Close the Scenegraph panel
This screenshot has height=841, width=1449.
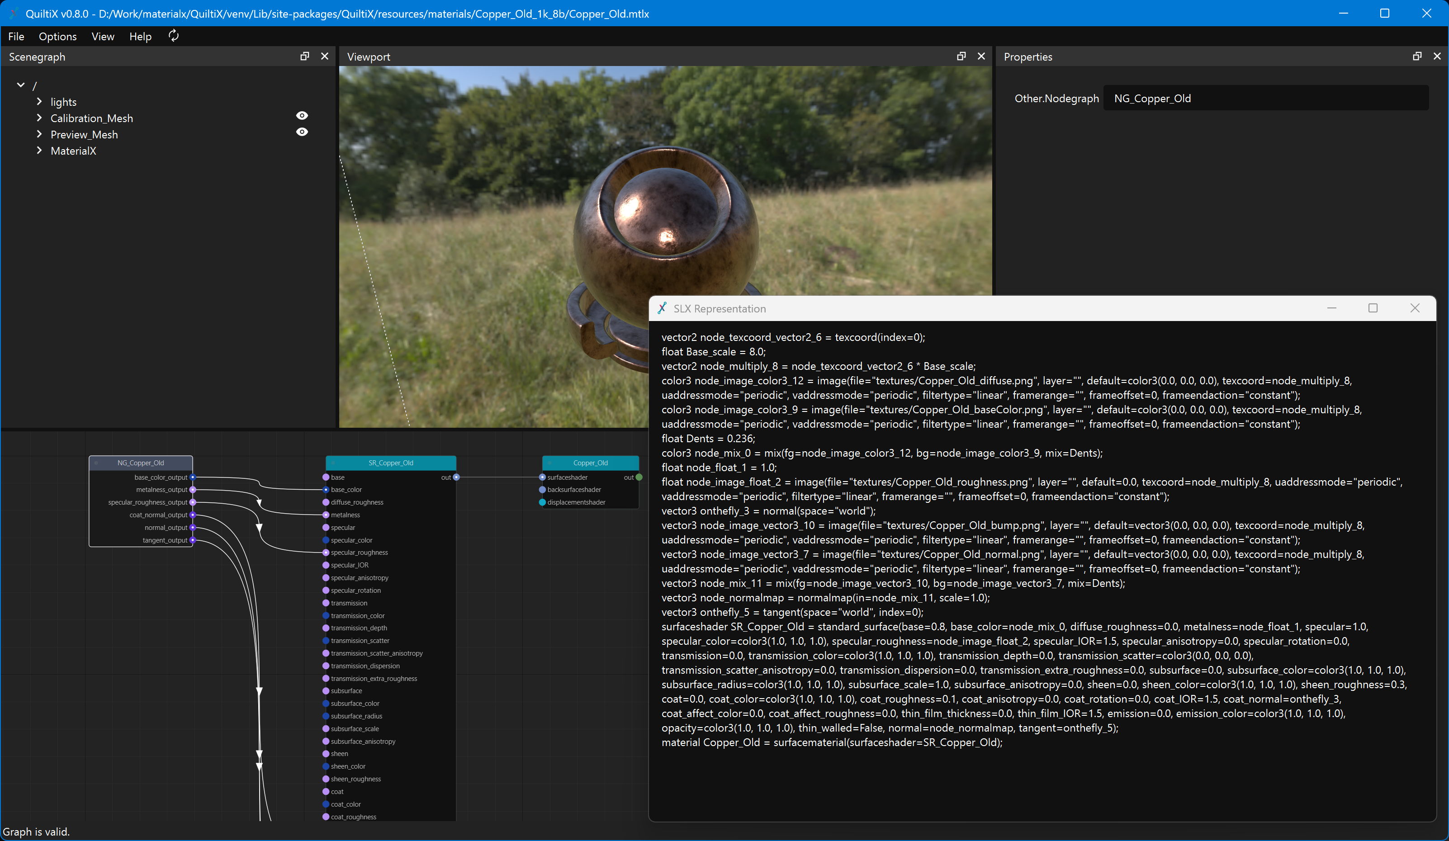tap(324, 56)
